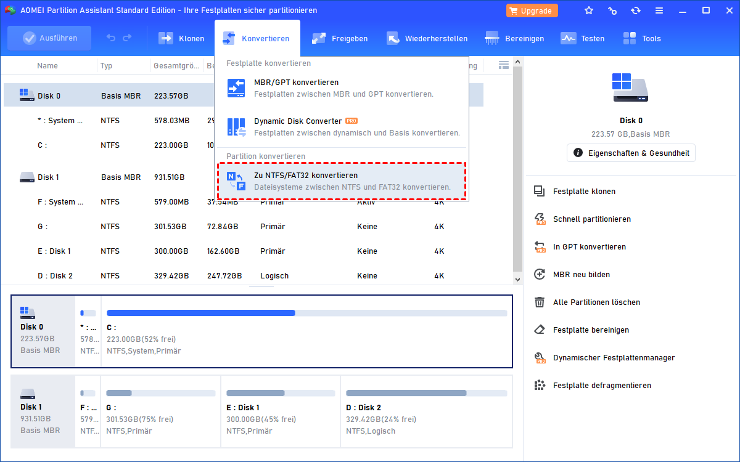The height and width of the screenshot is (462, 740).
Task: Click In GPT konvertieren in side panel
Action: coord(590,246)
